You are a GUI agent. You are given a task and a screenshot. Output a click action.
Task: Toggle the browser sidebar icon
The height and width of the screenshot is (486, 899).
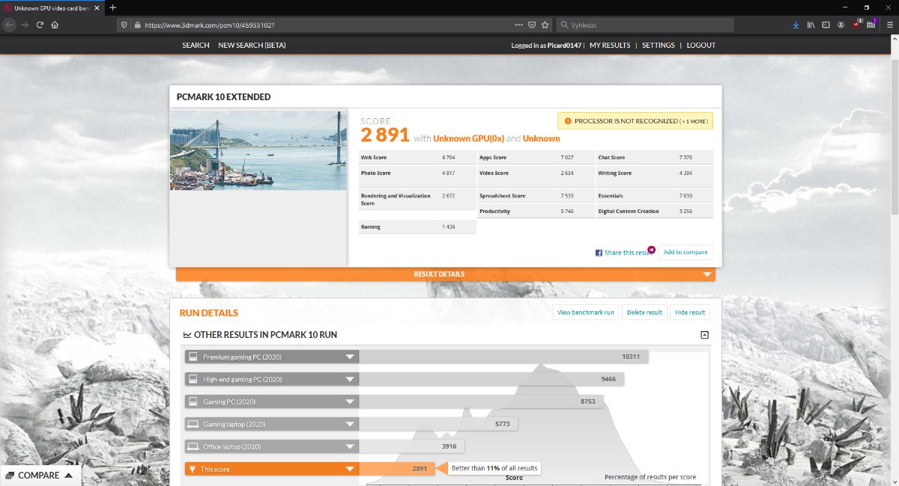[826, 25]
